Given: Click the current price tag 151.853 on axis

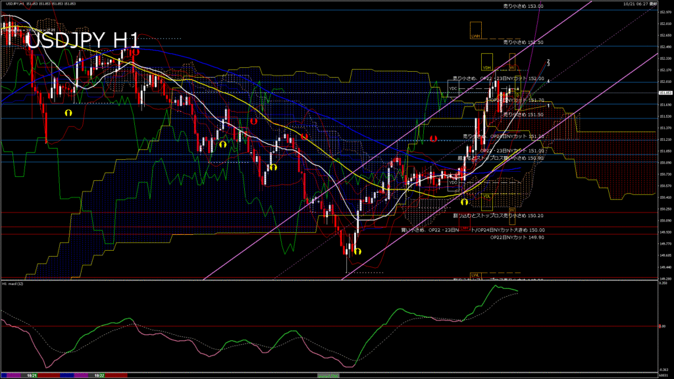Looking at the screenshot, I should click(665, 93).
